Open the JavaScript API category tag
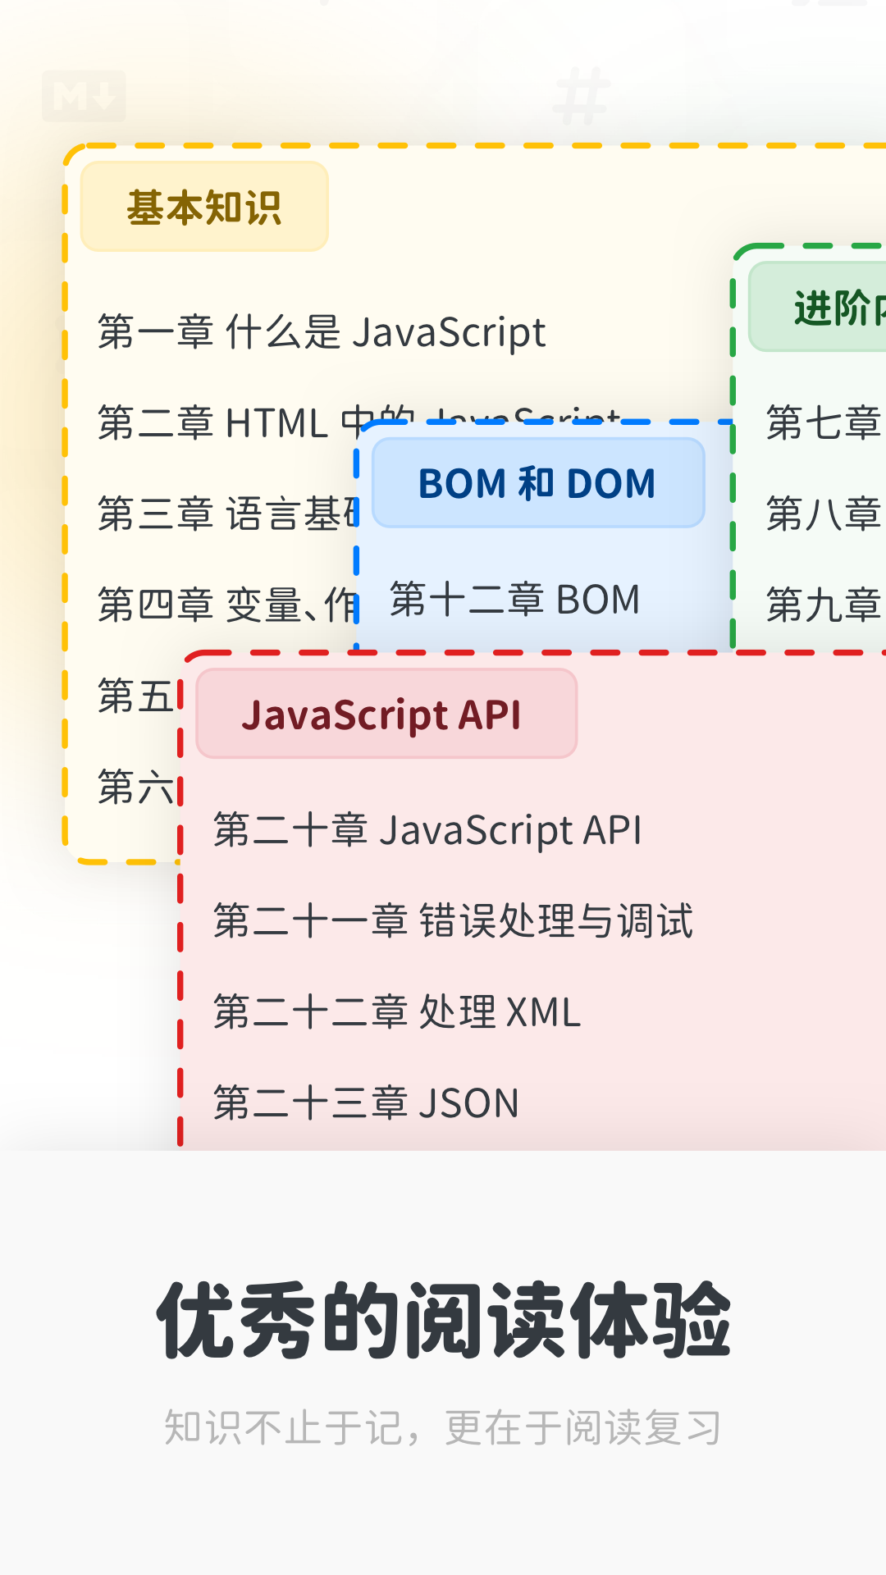Image resolution: width=886 pixels, height=1575 pixels. pyautogui.click(x=386, y=714)
